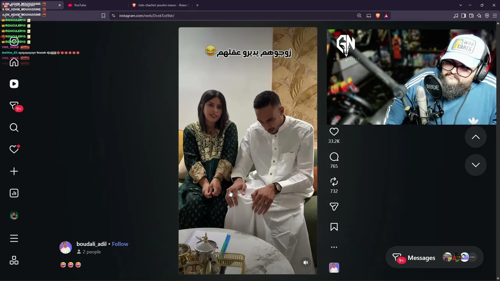Open the More hamburger menu in sidebar
The image size is (500, 281).
pyautogui.click(x=14, y=238)
